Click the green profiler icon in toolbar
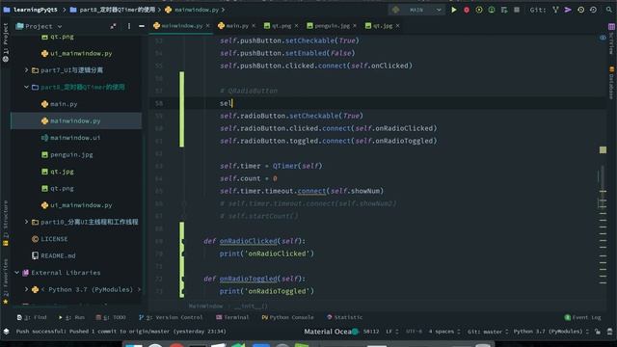This screenshot has height=347, width=617. 492,10
